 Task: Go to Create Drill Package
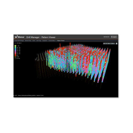(19, 41)
